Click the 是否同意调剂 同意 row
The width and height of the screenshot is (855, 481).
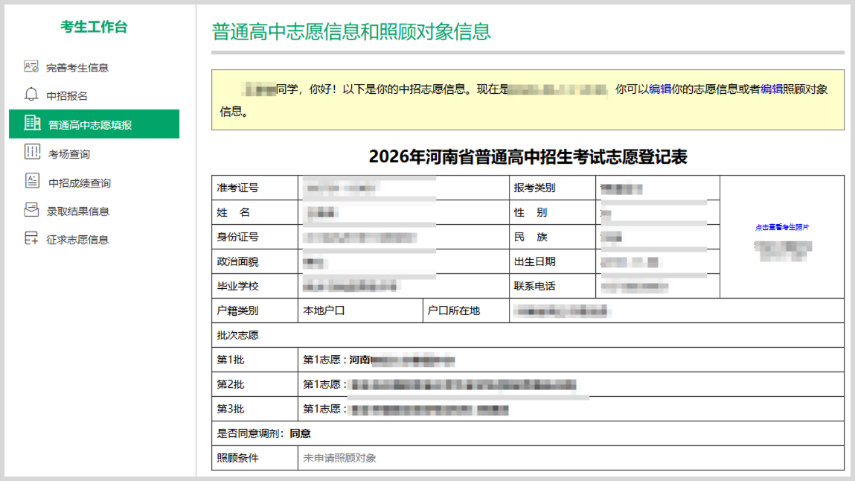click(x=528, y=433)
